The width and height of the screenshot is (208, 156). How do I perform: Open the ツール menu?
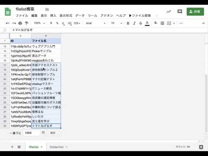pyautogui.click(x=92, y=16)
